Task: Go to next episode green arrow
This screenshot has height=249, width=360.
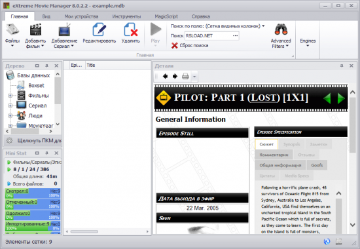Action: coord(341,98)
